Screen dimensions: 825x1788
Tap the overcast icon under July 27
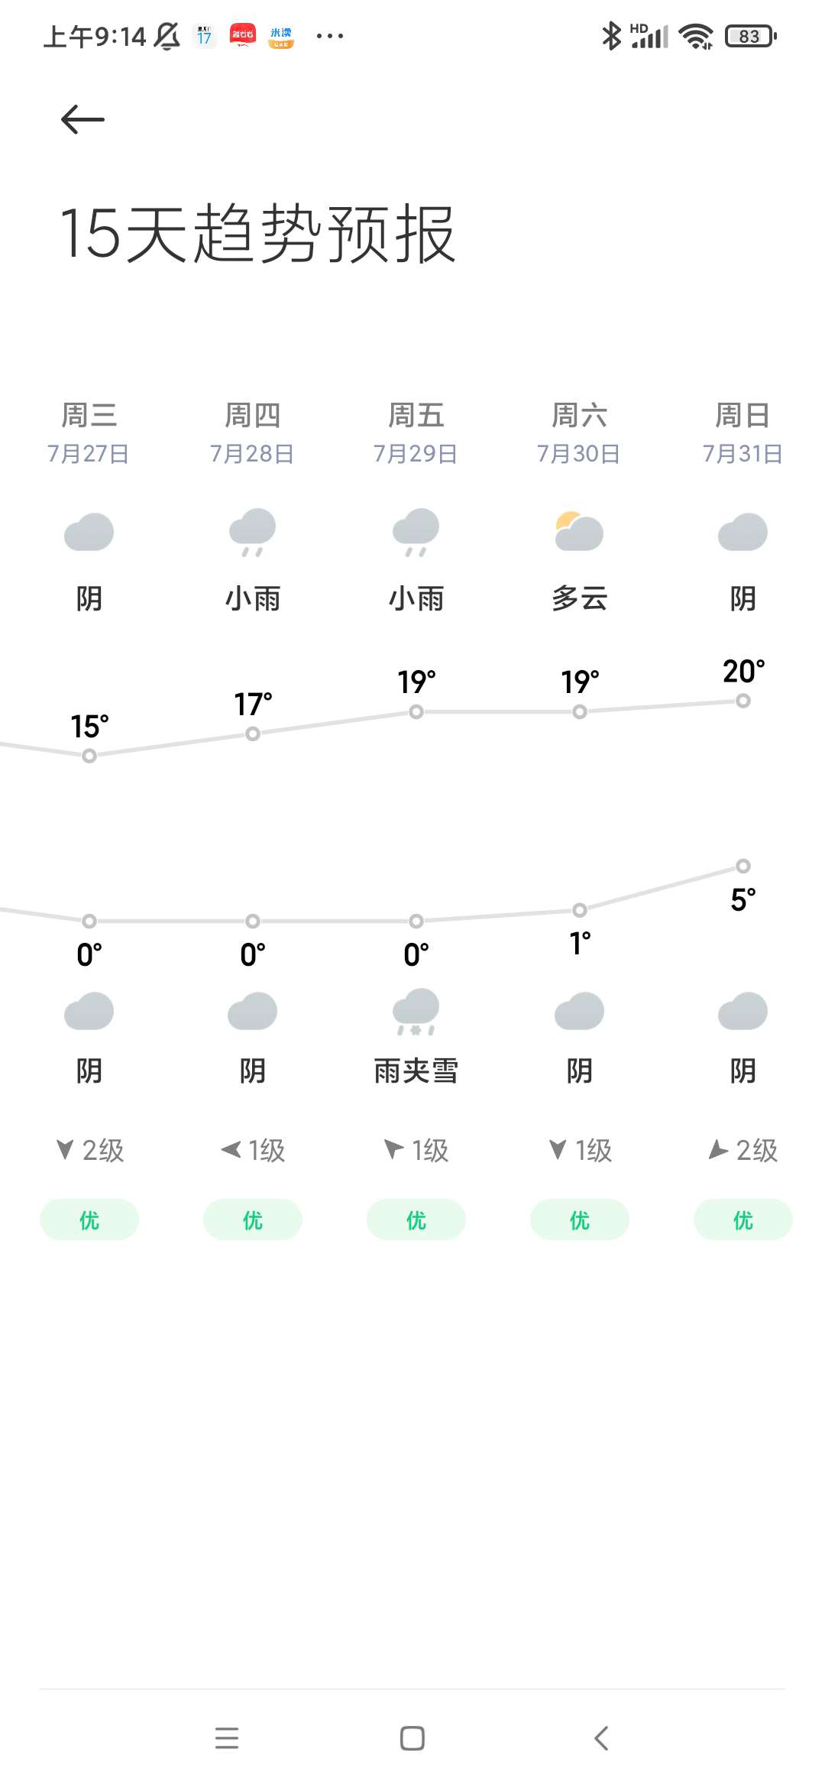pos(89,532)
